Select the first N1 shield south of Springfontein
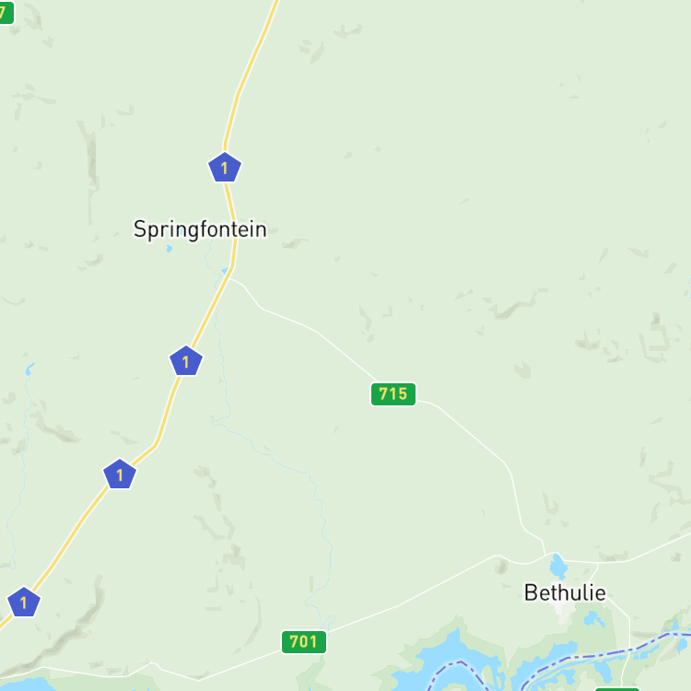Screen dimensions: 691x691 (185, 361)
